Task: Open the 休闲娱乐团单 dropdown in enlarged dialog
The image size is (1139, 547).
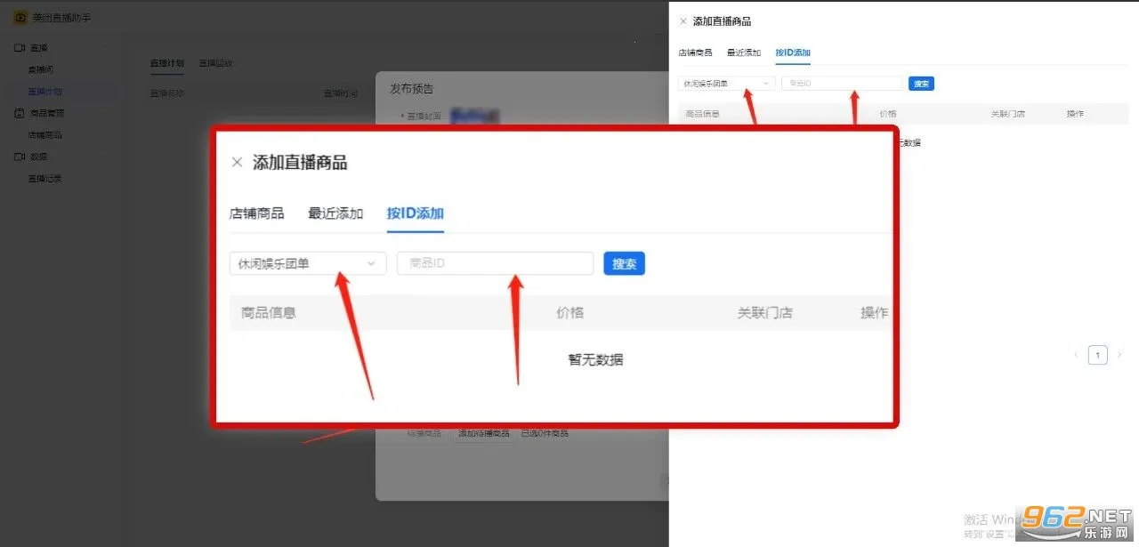Action: click(x=307, y=263)
